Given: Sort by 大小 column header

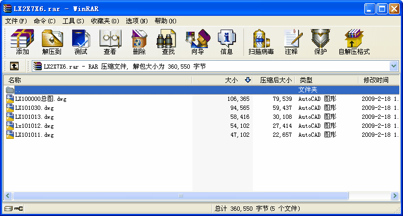Looking at the screenshot, I should pyautogui.click(x=222, y=80).
